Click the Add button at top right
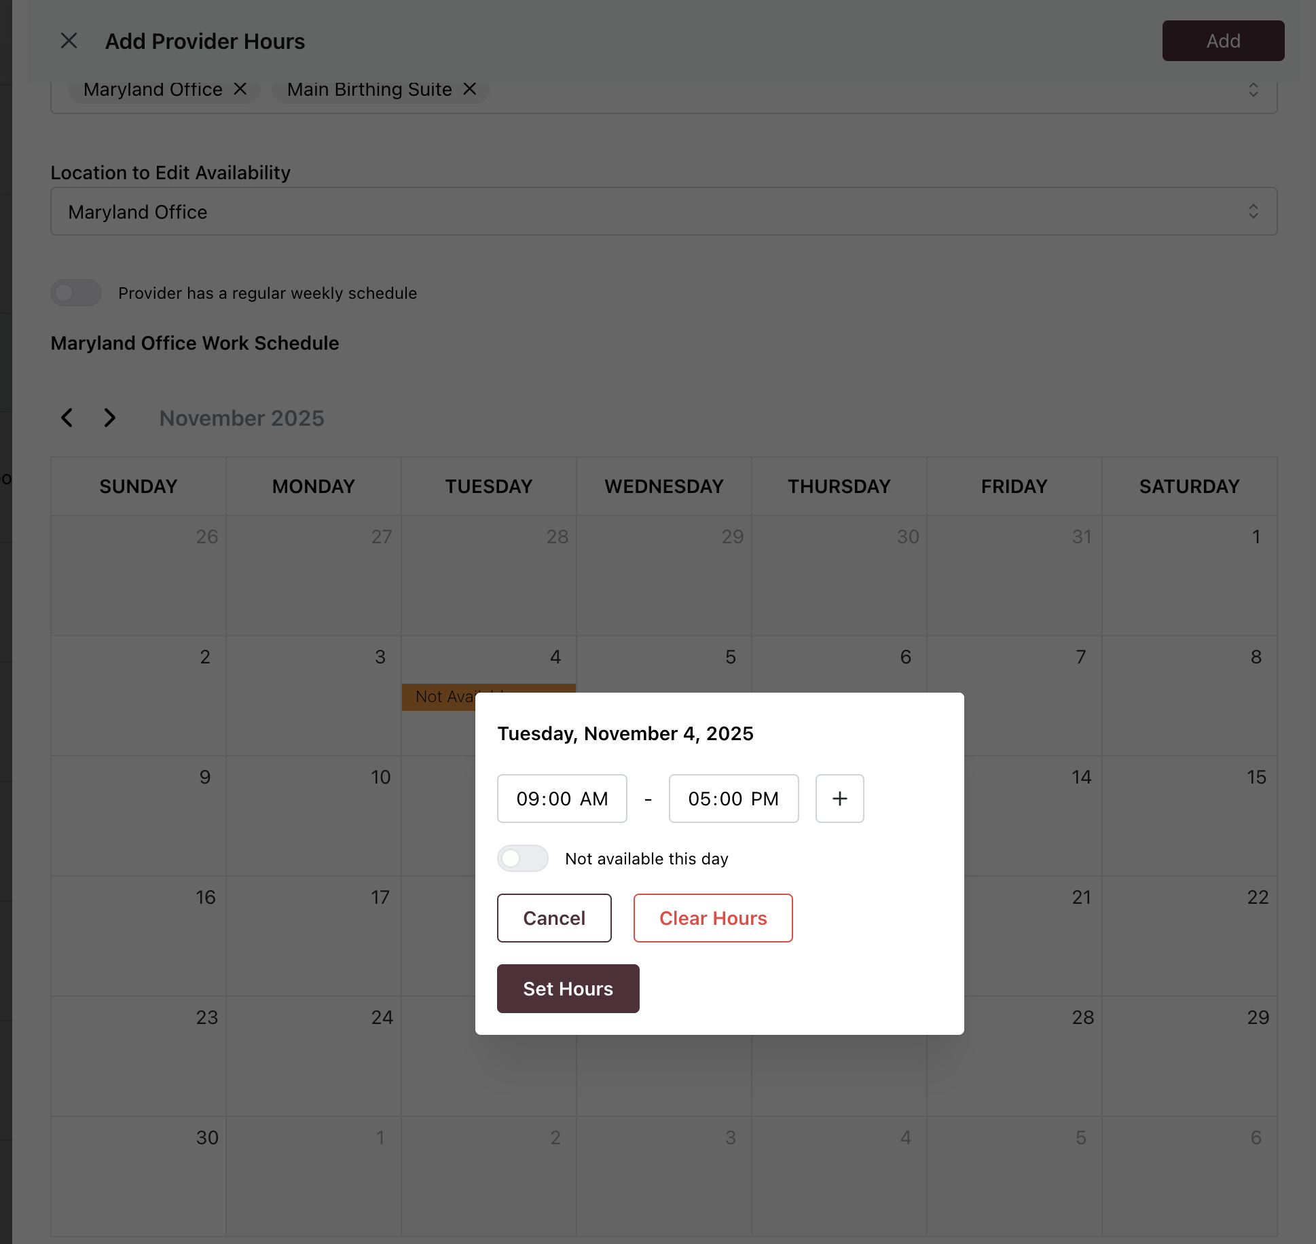 (x=1222, y=41)
